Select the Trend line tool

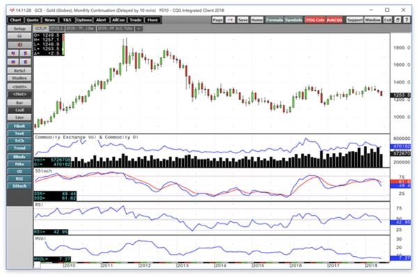(x=20, y=148)
